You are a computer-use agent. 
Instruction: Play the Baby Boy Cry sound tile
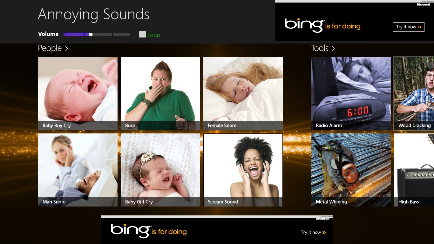[78, 94]
